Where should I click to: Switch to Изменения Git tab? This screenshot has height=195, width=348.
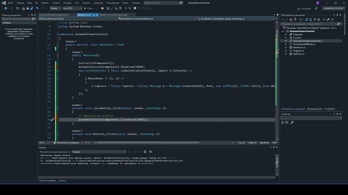[x=321, y=109]
